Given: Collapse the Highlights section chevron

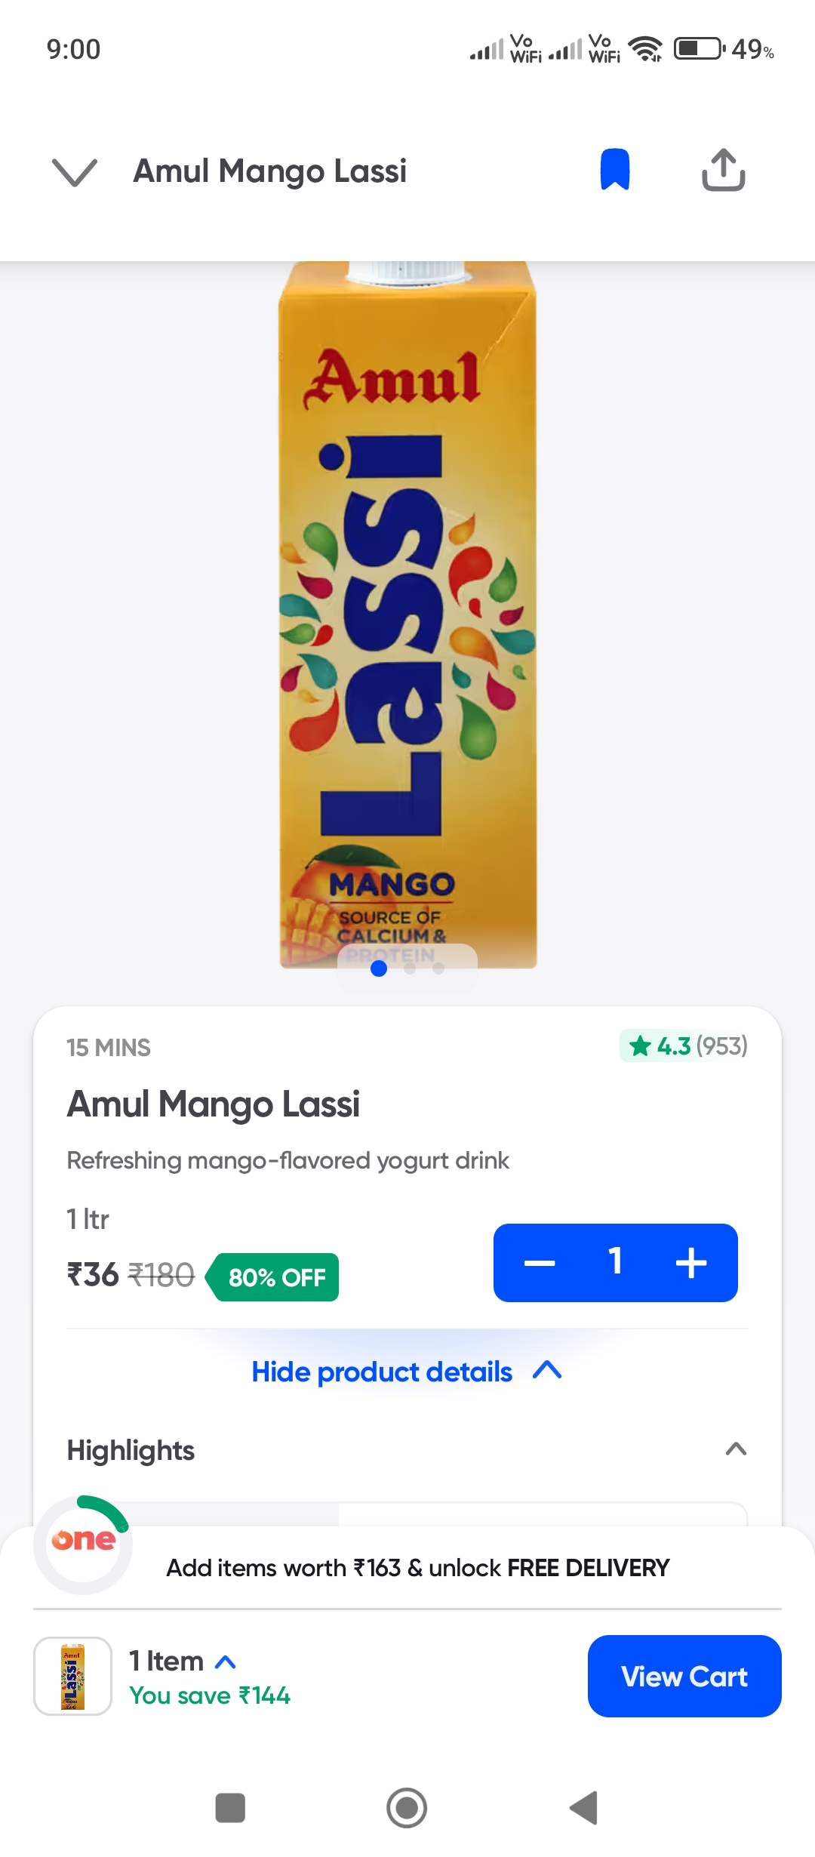Looking at the screenshot, I should tap(736, 1449).
